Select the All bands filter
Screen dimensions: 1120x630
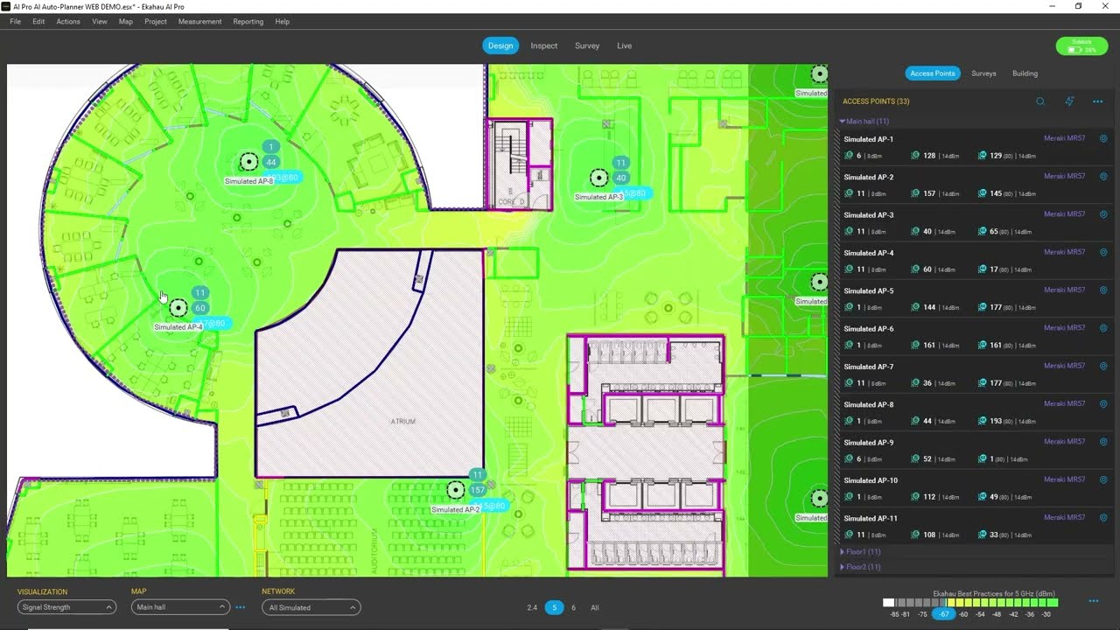click(595, 607)
